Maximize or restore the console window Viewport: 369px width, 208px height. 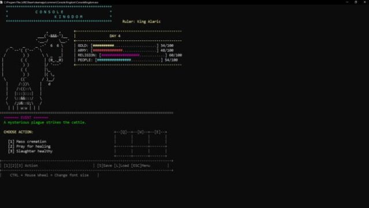click(356, 2)
